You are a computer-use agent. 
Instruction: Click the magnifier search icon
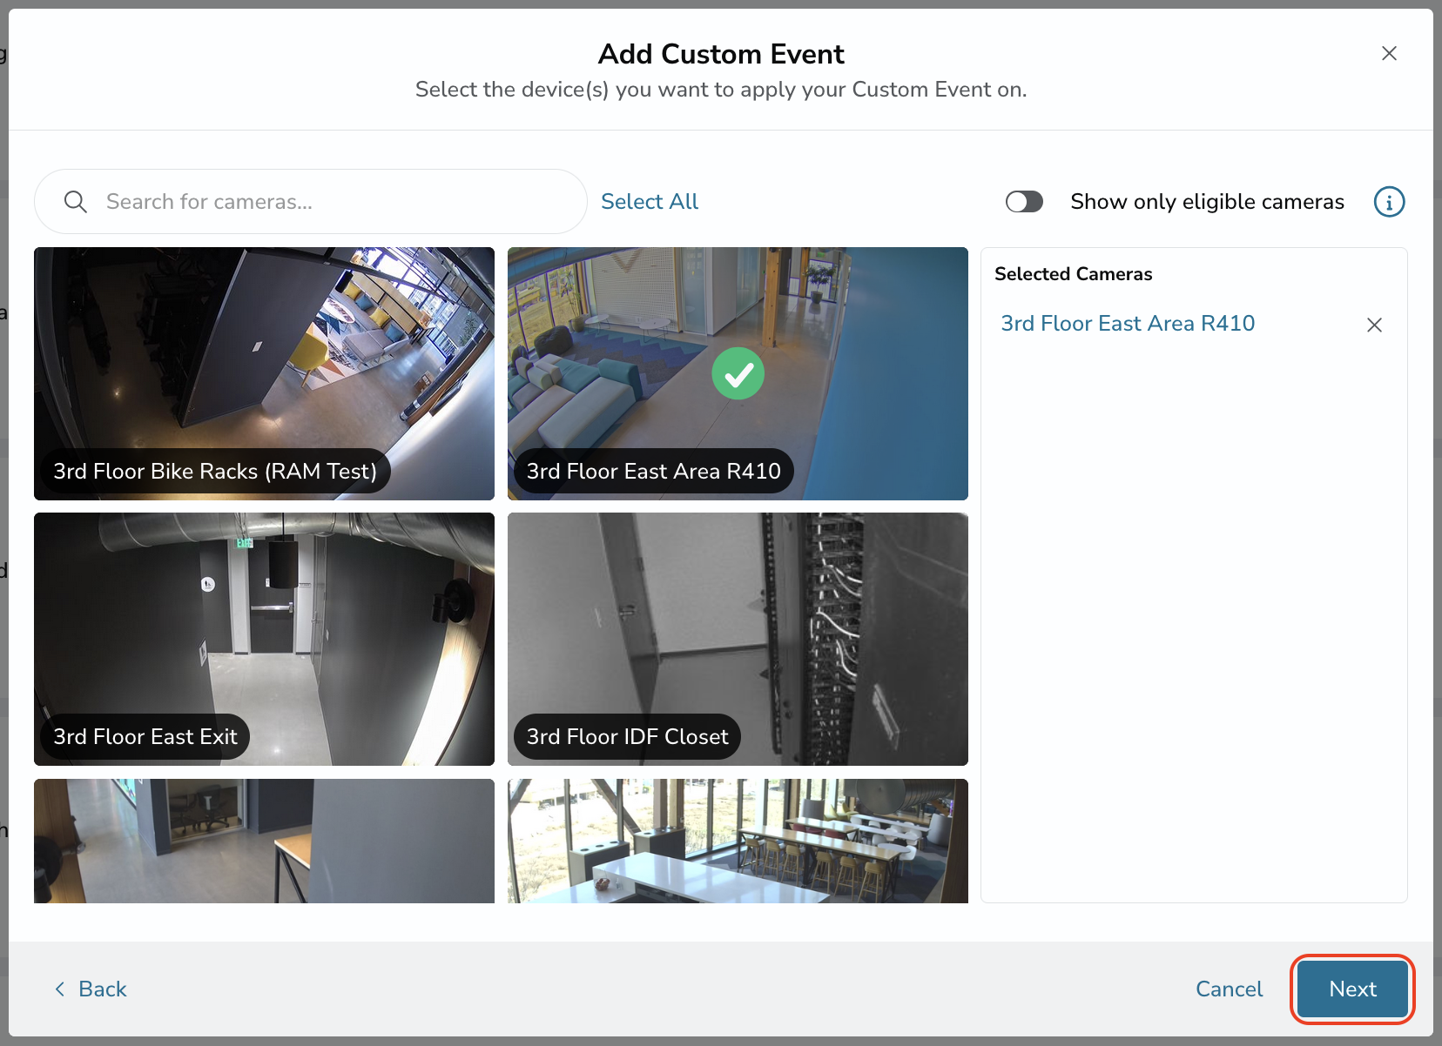click(76, 202)
